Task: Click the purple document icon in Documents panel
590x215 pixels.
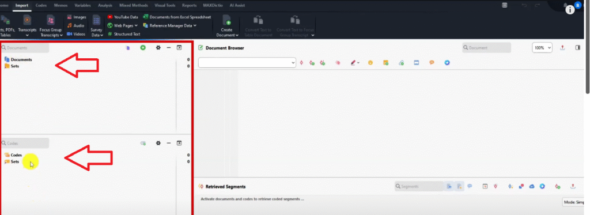Action: [128, 48]
